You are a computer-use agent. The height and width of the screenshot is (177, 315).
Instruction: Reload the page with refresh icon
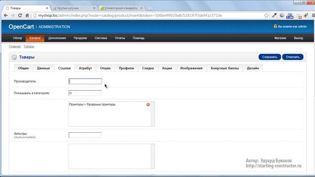[20, 15]
